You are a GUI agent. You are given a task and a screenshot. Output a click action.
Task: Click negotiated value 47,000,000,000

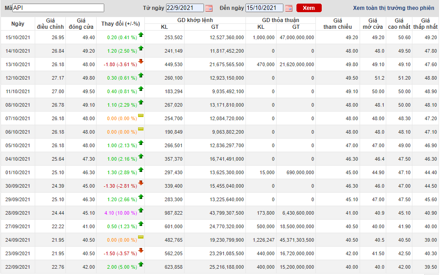(x=297, y=37)
